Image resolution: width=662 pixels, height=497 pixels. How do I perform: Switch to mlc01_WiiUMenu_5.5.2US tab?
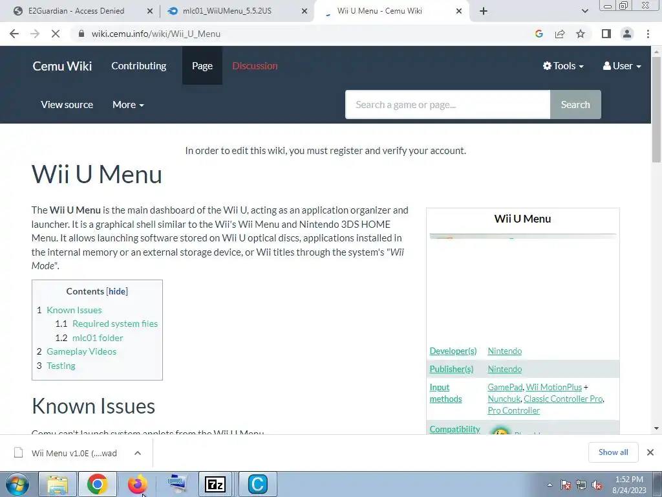coord(227,11)
